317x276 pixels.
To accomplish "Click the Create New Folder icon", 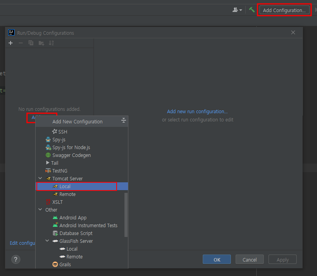I will click(41, 43).
